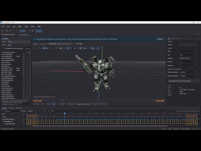Screen dimensions: 201x151
Task: Toggle the Selected bone filter
Action: point(31,111)
